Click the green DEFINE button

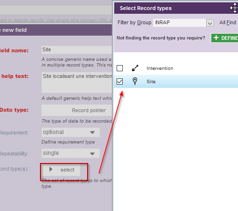pos(225,38)
